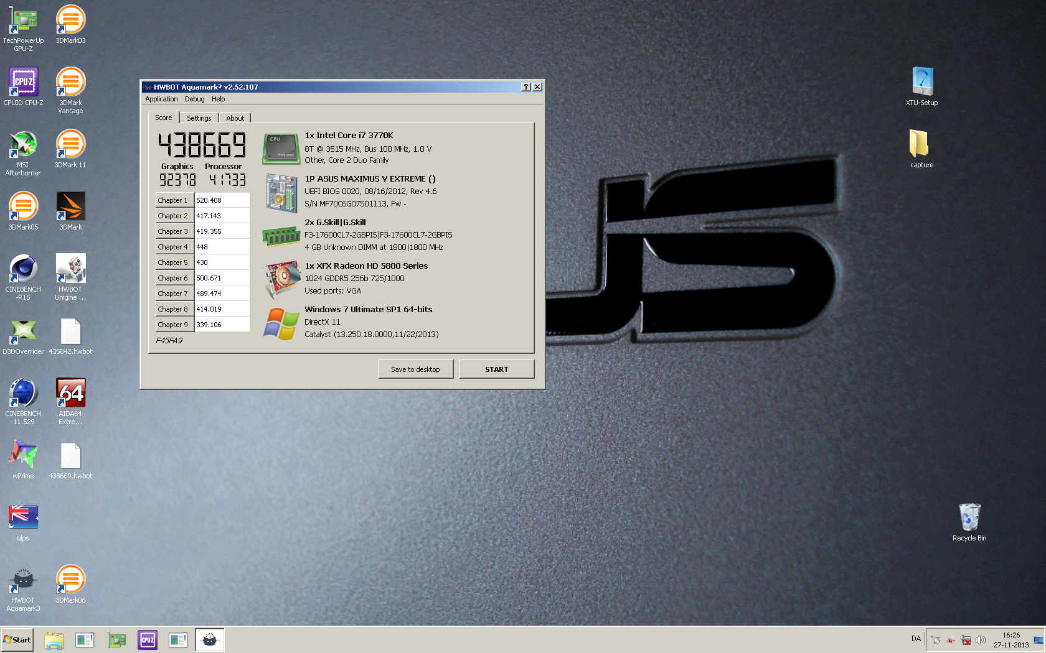Select the 435842.hwbot file
The height and width of the screenshot is (653, 1046).
[70, 336]
